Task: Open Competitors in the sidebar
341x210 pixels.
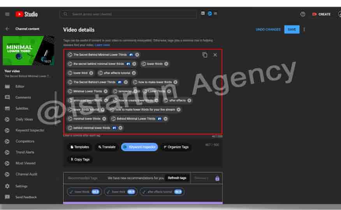Action: 25,141
